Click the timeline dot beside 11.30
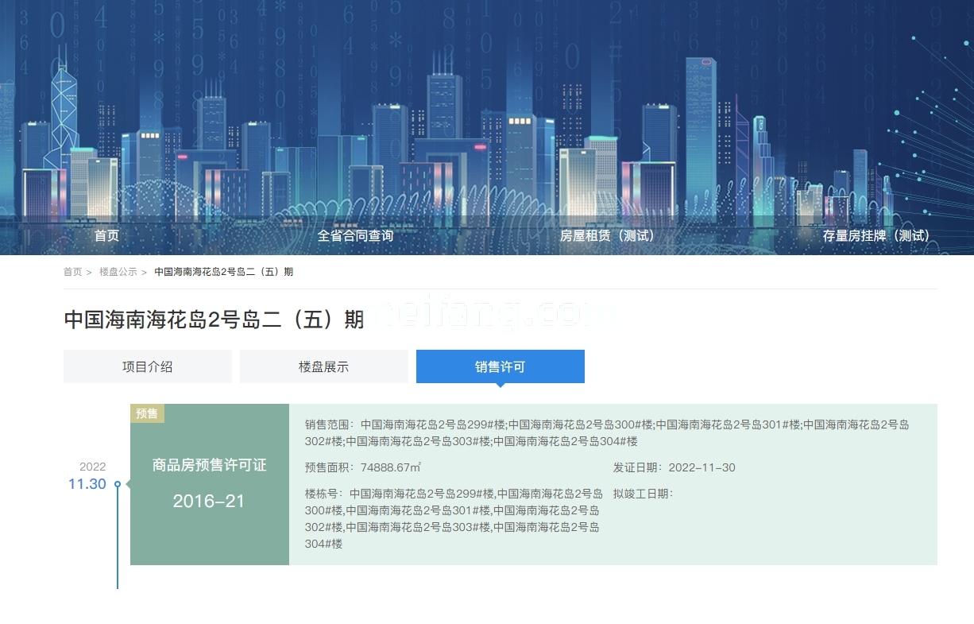This screenshot has height=624, width=974. point(118,484)
